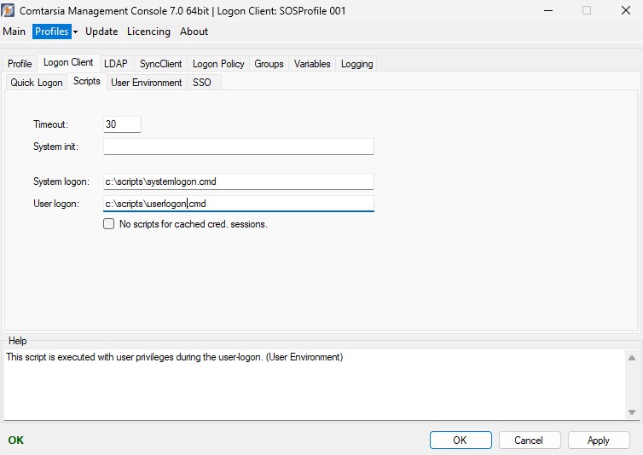Click the User logon script path field
The image size is (643, 455).
click(x=238, y=204)
